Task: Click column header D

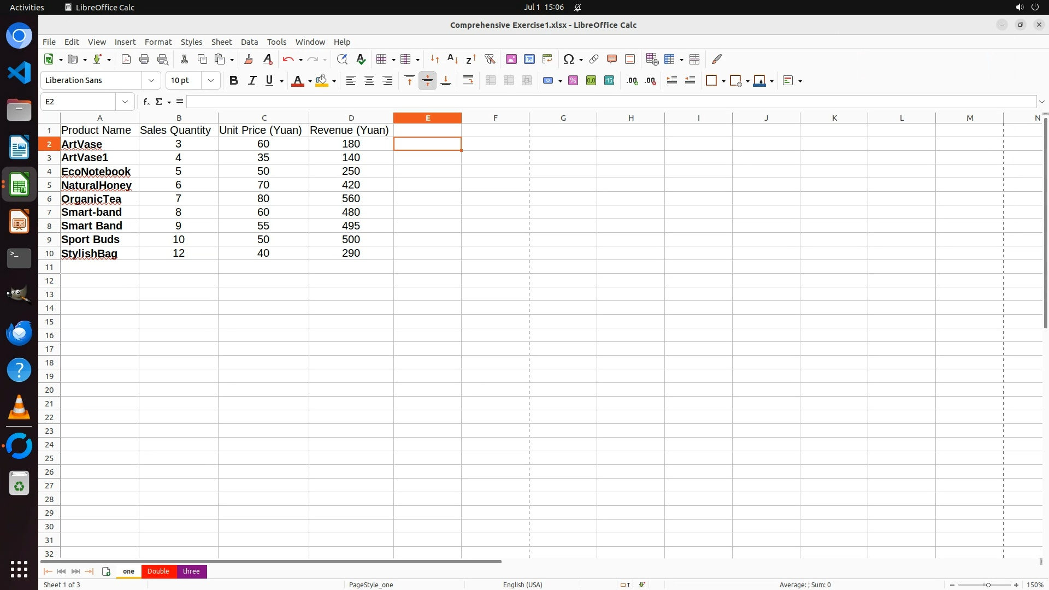Action: pyautogui.click(x=351, y=117)
